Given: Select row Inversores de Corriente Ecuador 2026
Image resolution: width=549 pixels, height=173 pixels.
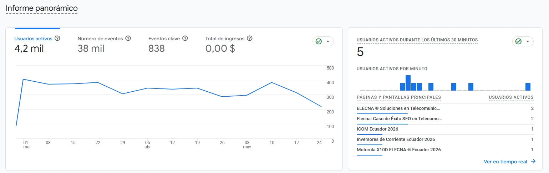Looking at the screenshot, I should (x=445, y=139).
